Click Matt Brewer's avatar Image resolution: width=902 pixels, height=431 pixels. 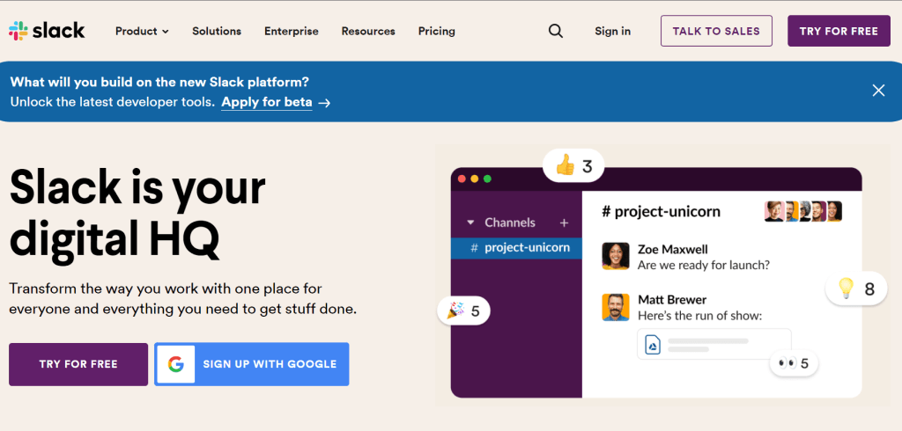tap(616, 307)
